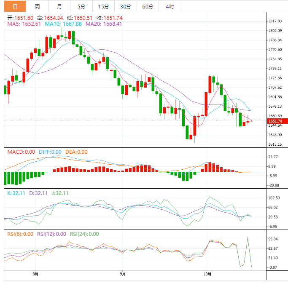Image resolution: width=288 pixels, height=283 pixels.
Task: Click the 收:1651.74 close price value
Action: [110, 18]
